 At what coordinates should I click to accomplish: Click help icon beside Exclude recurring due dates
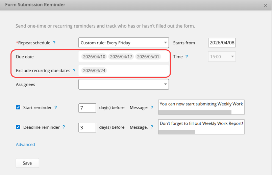74,71
